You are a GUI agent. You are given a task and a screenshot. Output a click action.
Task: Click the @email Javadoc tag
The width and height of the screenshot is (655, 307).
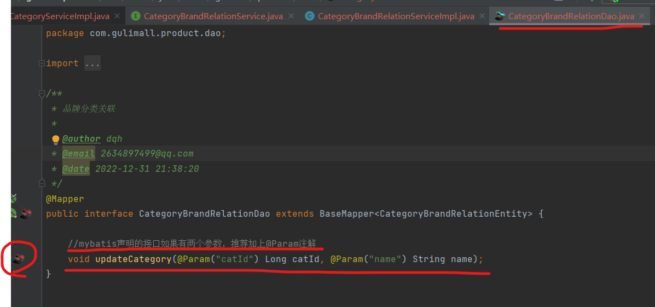[x=79, y=154]
